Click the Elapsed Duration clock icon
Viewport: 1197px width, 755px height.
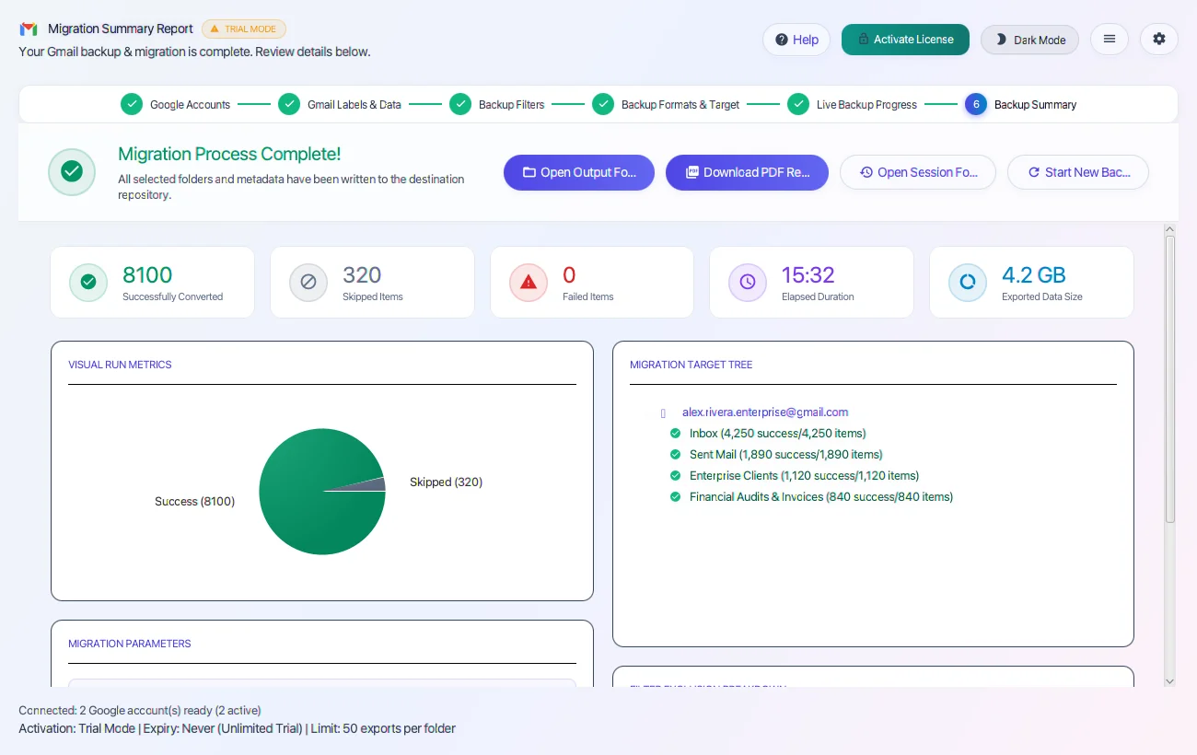point(748,283)
